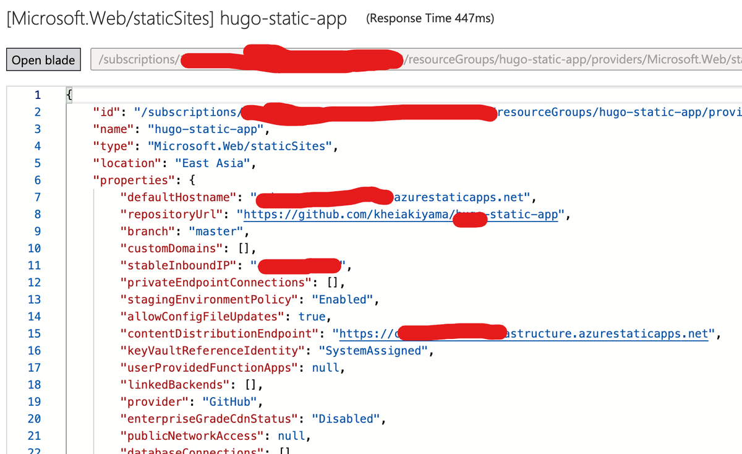Select the "SystemAssigned" identity value
The width and height of the screenshot is (742, 454).
(x=372, y=350)
